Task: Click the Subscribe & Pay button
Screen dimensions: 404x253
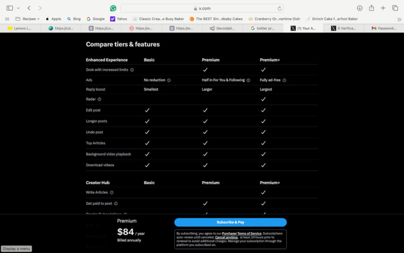Action: pos(230,222)
